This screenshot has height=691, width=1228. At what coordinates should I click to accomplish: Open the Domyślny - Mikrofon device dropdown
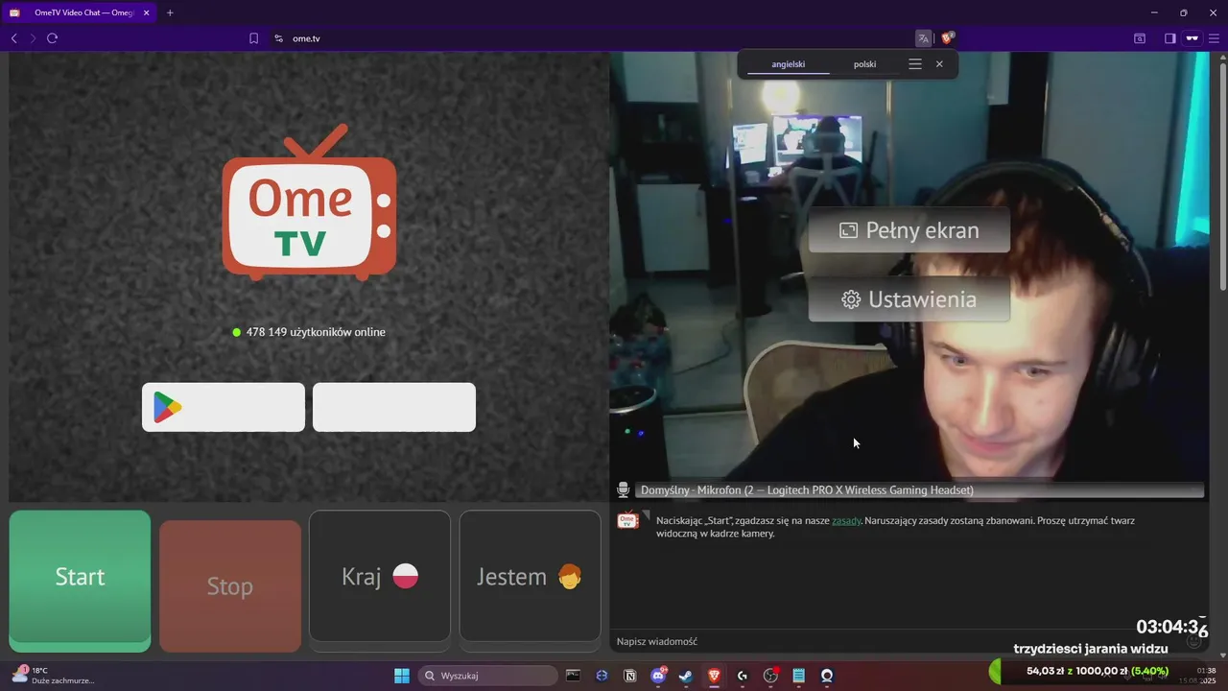pos(921,490)
